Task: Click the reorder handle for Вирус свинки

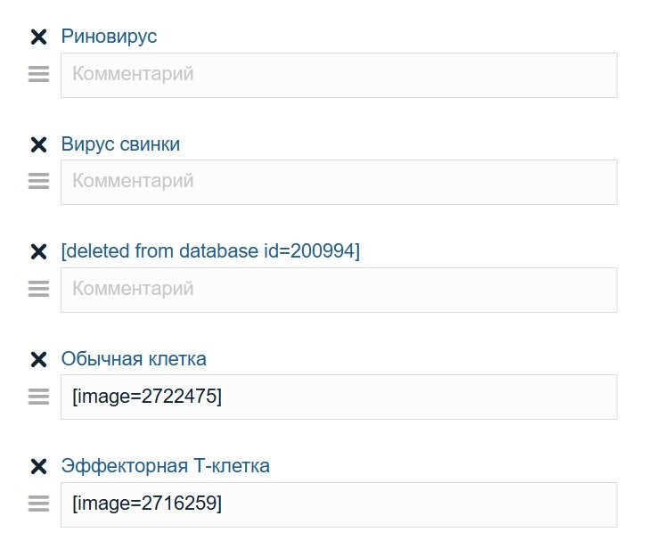Action: 38,182
